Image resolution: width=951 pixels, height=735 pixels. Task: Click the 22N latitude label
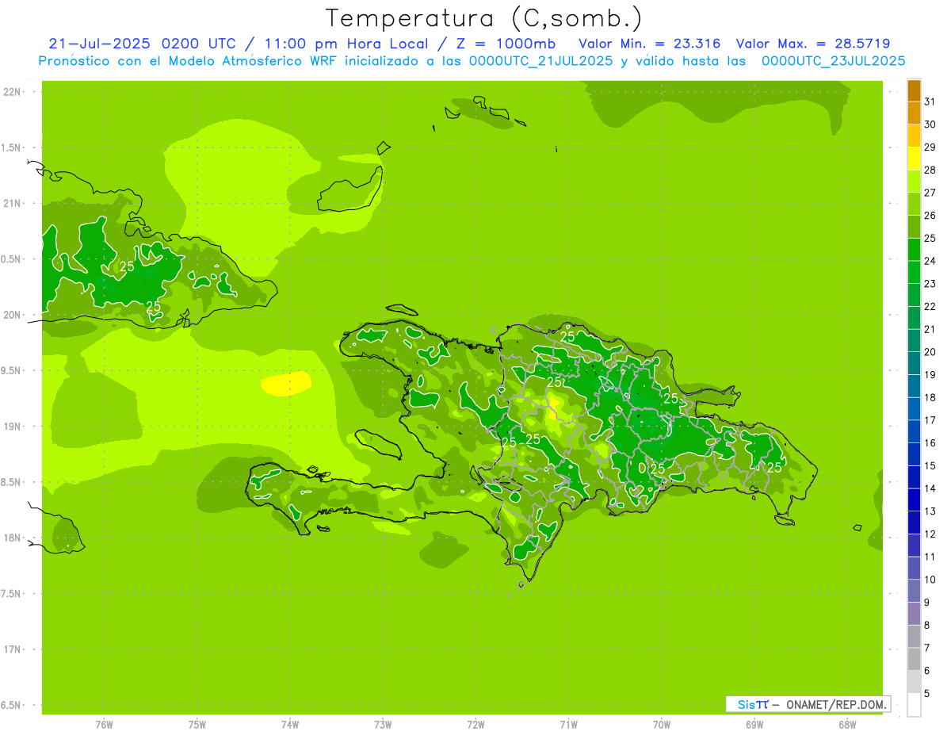pos(13,92)
